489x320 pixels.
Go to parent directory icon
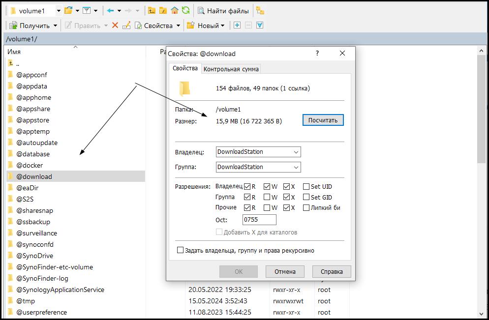(152, 10)
